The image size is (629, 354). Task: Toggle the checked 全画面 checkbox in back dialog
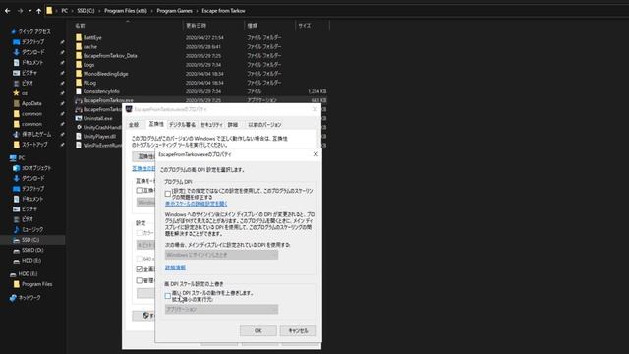(140, 269)
